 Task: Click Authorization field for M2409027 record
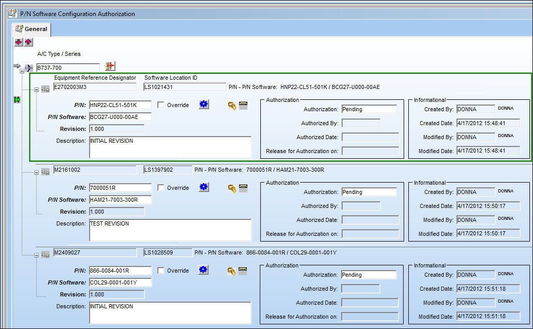click(369, 275)
